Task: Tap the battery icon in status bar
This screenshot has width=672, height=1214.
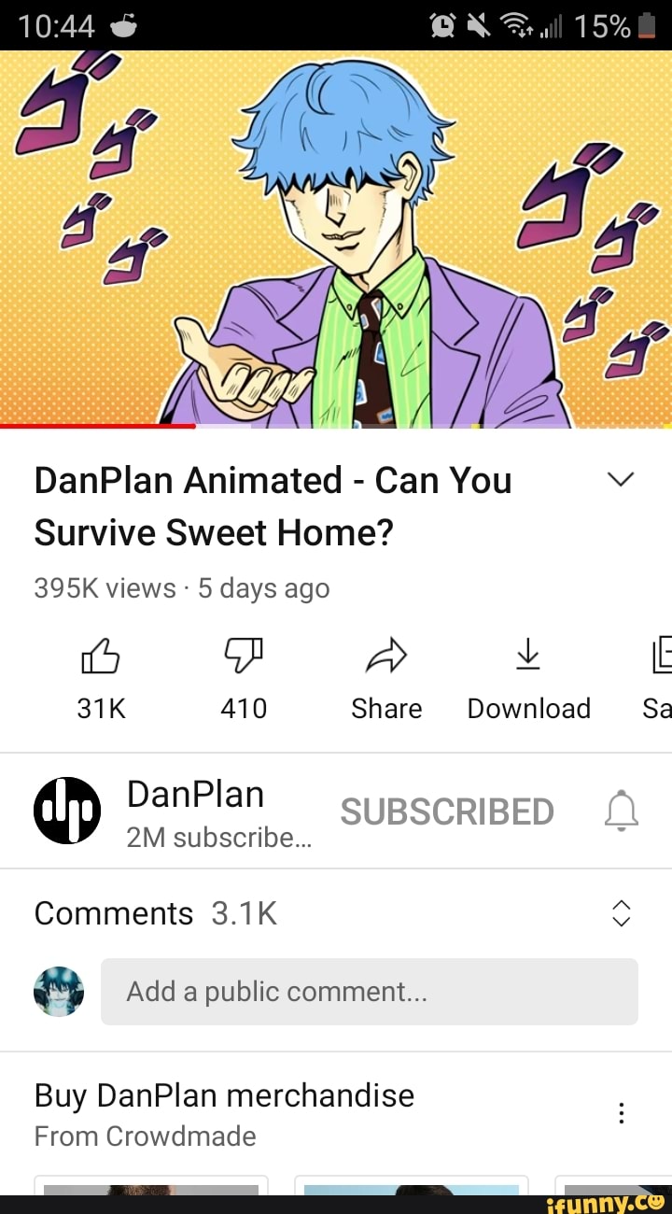Action: [648, 25]
